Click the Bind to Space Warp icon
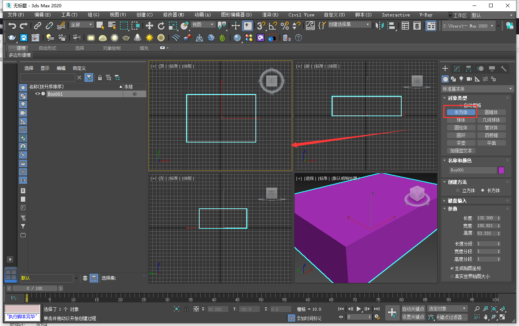The width and height of the screenshot is (519, 326). (61, 26)
